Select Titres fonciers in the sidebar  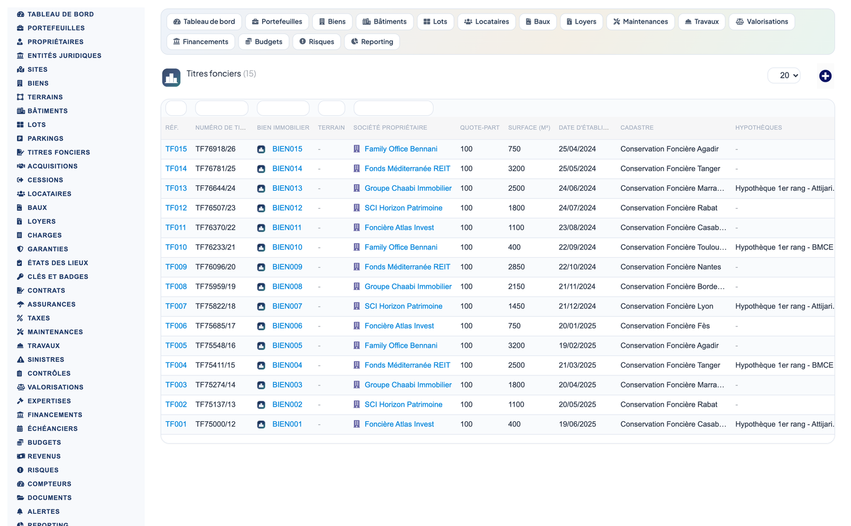pyautogui.click(x=59, y=152)
